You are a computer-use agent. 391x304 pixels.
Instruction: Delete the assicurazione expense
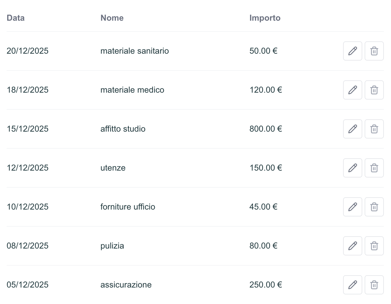pos(374,285)
